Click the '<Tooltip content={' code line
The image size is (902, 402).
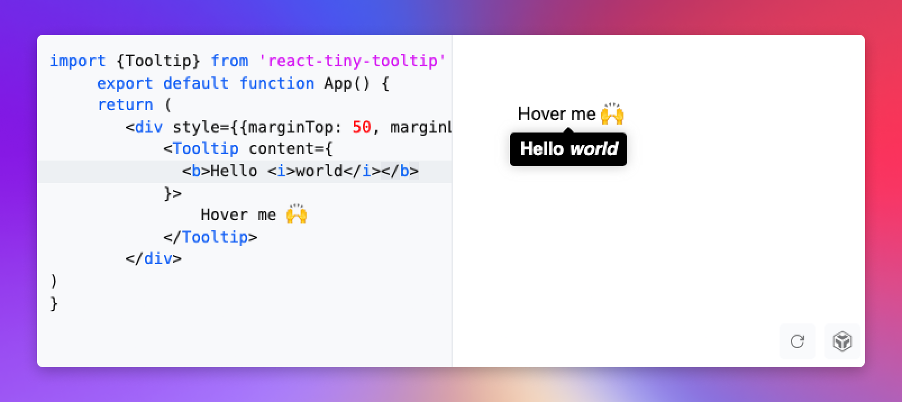(x=248, y=149)
